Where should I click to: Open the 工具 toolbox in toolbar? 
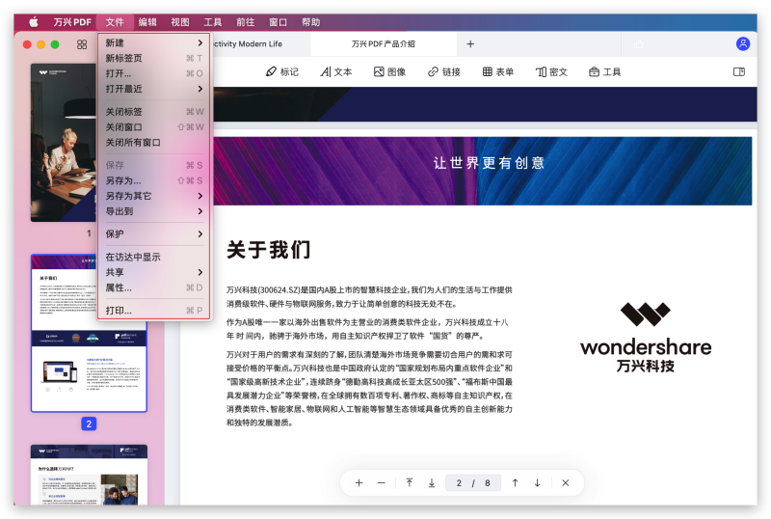[x=605, y=72]
